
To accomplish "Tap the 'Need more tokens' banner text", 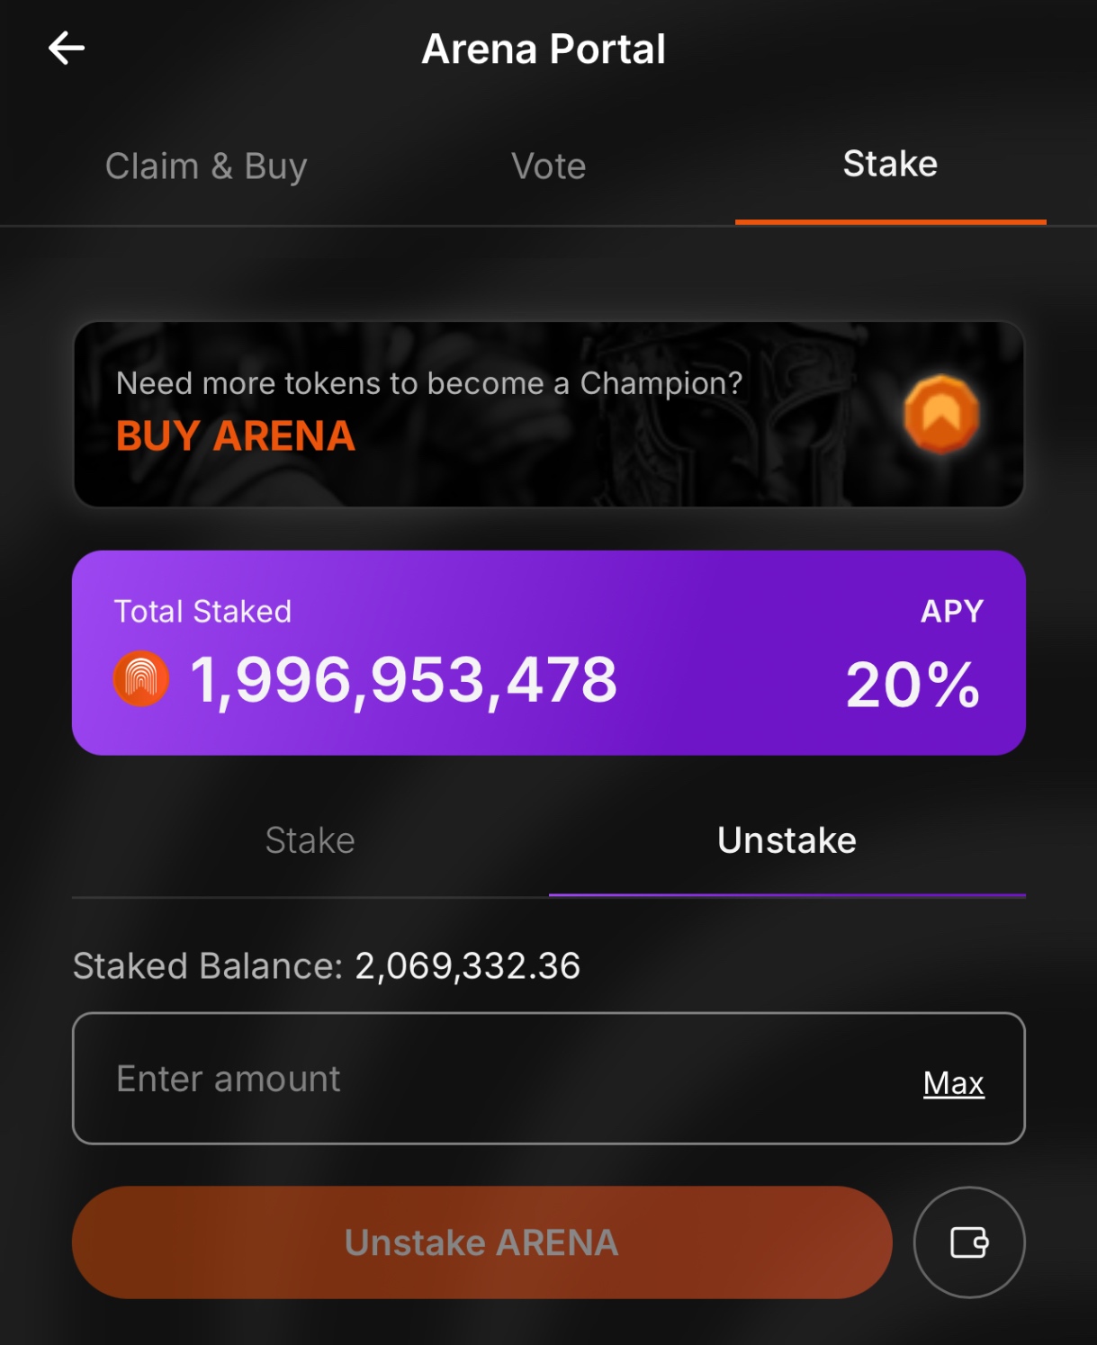I will click(x=429, y=383).
